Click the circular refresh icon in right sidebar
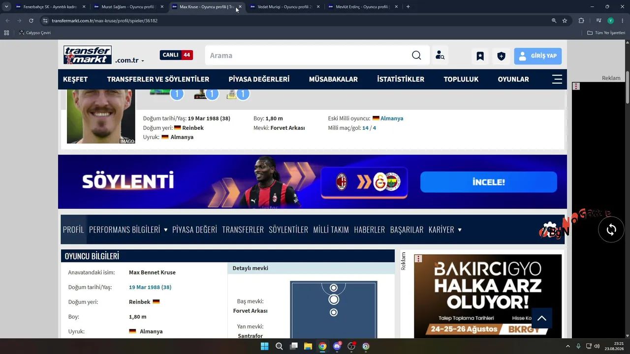 (611, 230)
